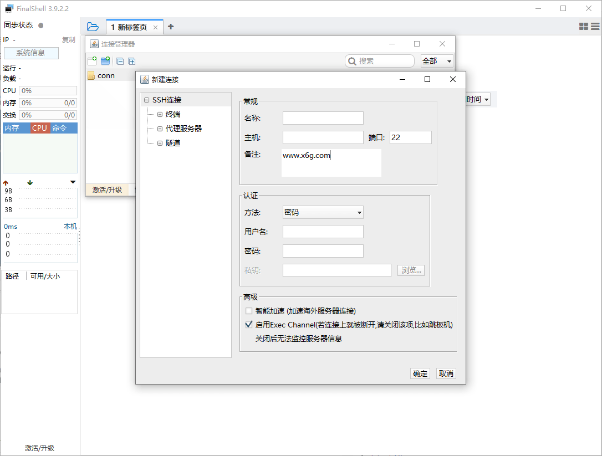
Task: Select the conn folder in connection manager
Action: [106, 75]
